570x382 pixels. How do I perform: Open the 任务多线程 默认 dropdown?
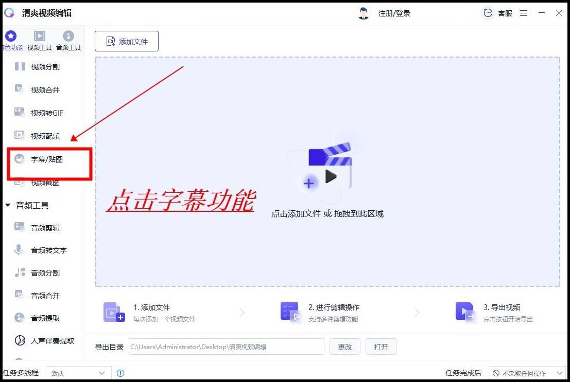tap(78, 373)
